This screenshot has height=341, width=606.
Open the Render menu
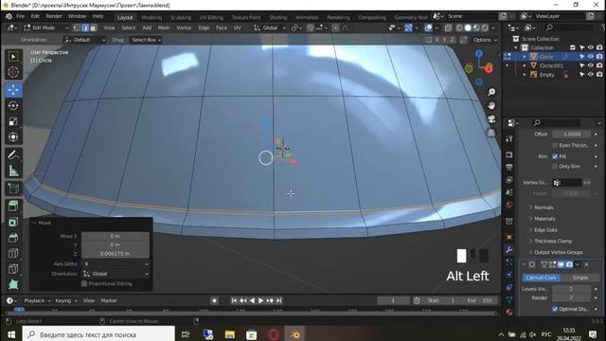pos(54,16)
